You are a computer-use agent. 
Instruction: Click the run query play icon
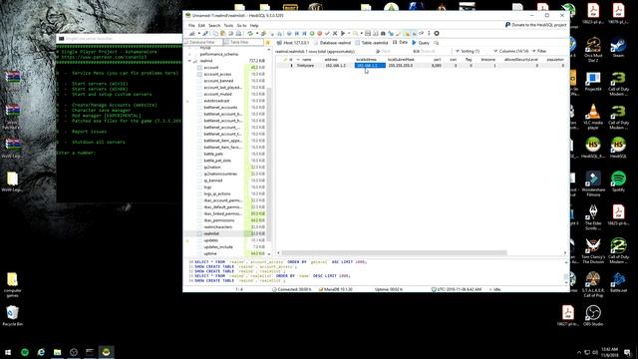click(x=343, y=33)
